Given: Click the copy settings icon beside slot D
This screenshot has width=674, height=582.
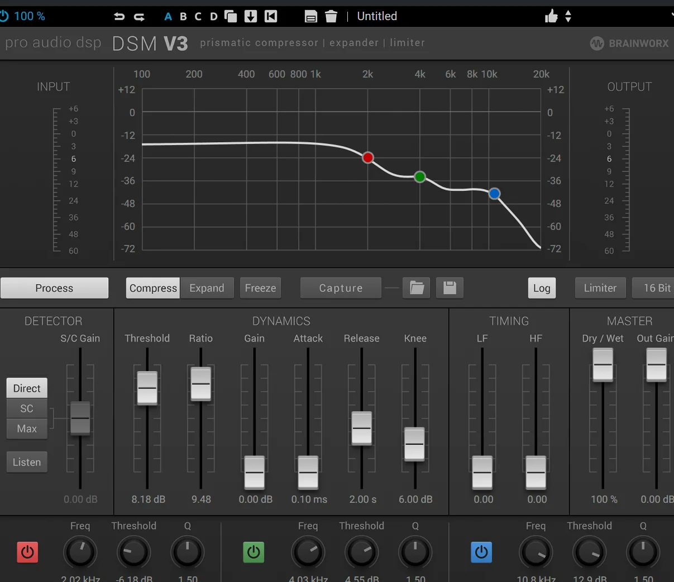Looking at the screenshot, I should coord(231,16).
